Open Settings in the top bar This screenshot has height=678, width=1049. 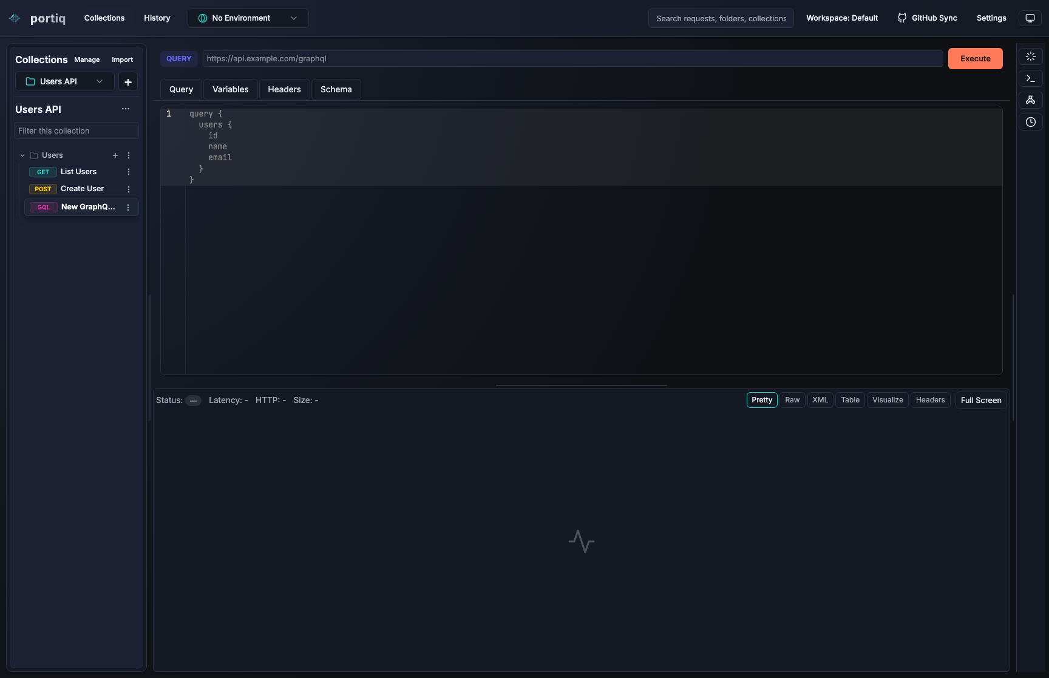pos(991,18)
